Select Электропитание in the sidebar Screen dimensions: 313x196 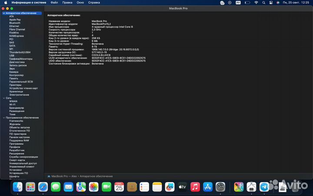click(19, 95)
